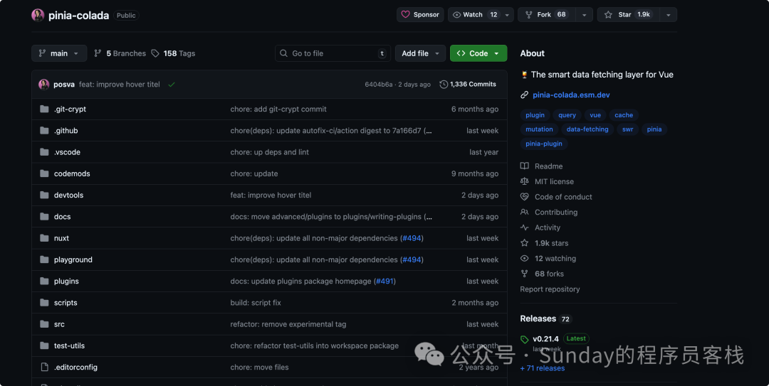The width and height of the screenshot is (769, 386).
Task: Open the main branch selector
Action: pos(59,53)
